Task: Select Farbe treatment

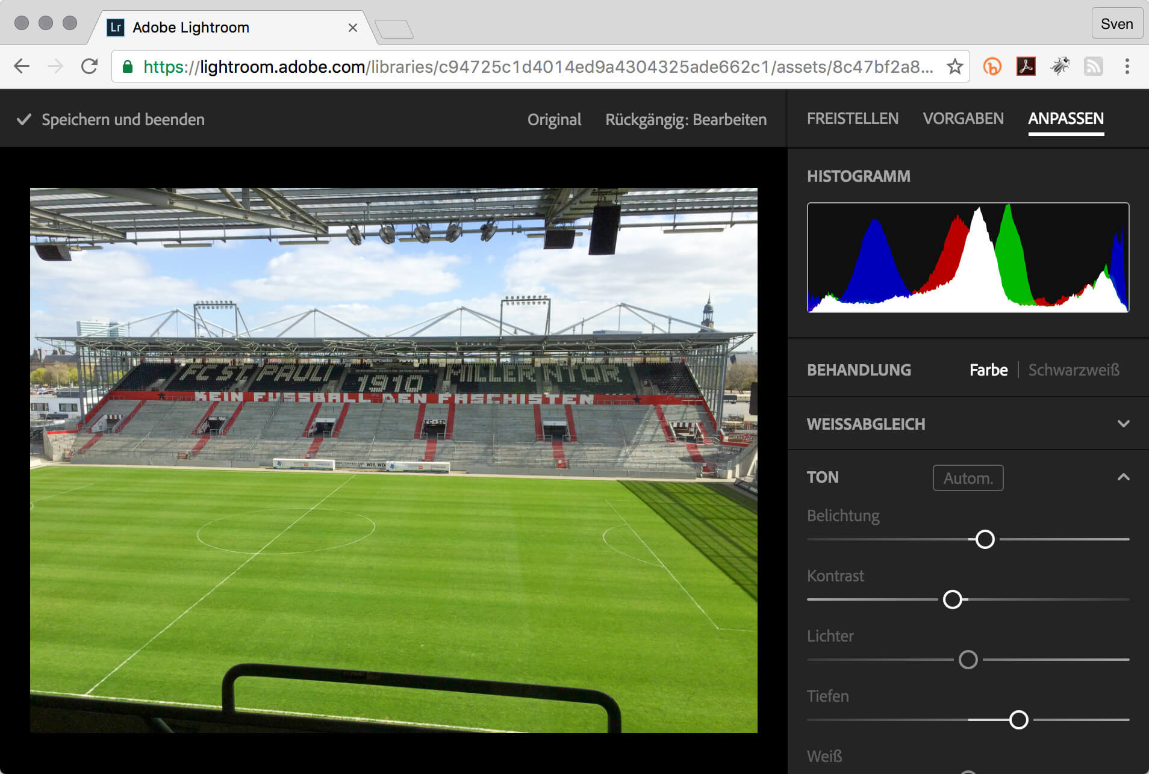Action: click(x=988, y=370)
